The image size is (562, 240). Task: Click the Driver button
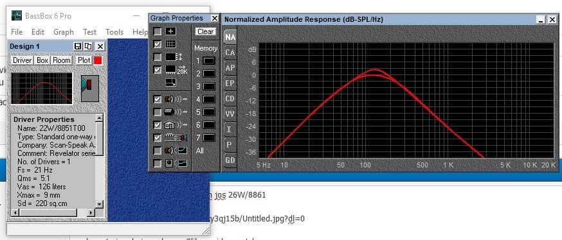pyautogui.click(x=23, y=60)
